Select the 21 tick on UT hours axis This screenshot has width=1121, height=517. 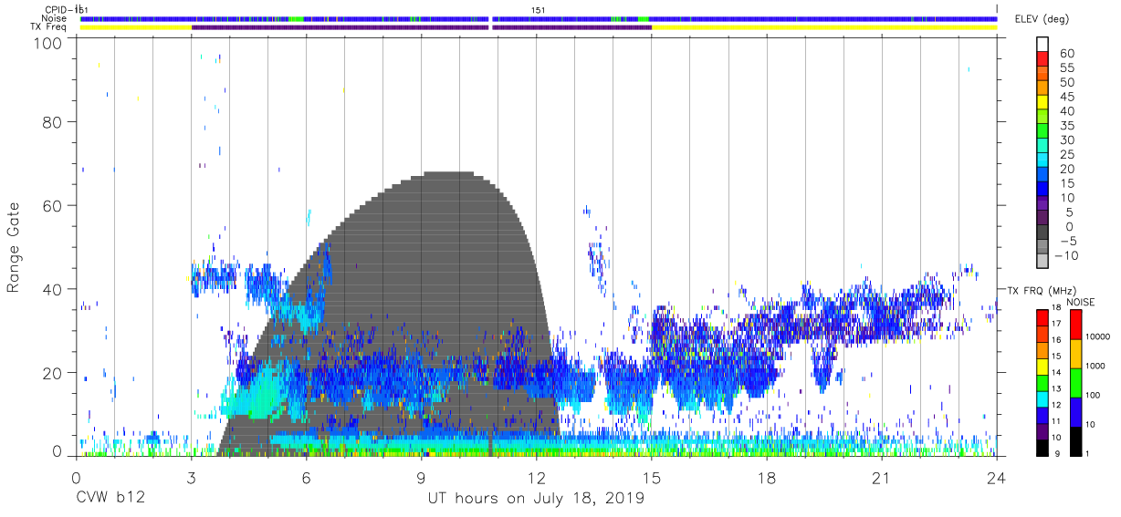882,479
